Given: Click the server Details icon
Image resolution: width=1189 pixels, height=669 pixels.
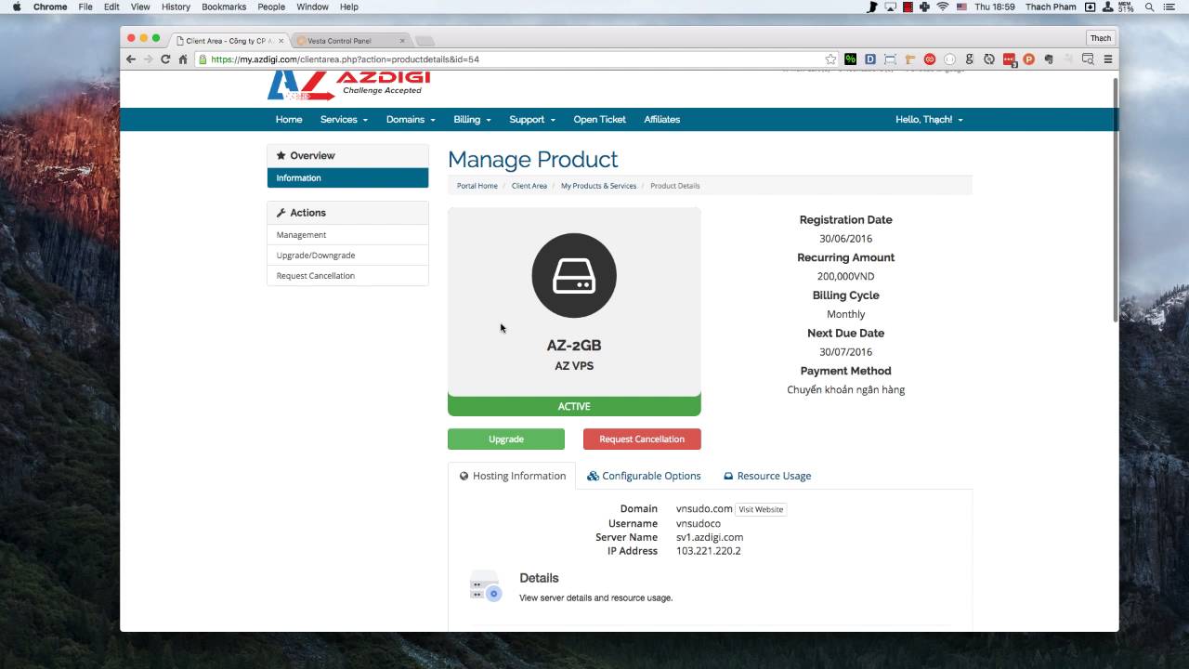Looking at the screenshot, I should [x=485, y=587].
